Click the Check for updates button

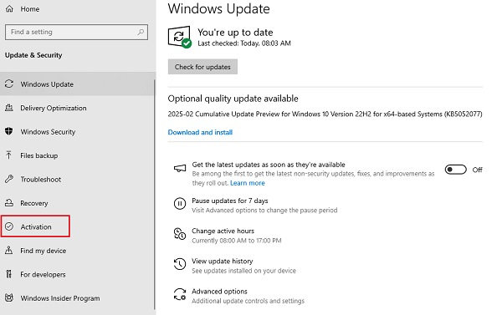pos(202,67)
